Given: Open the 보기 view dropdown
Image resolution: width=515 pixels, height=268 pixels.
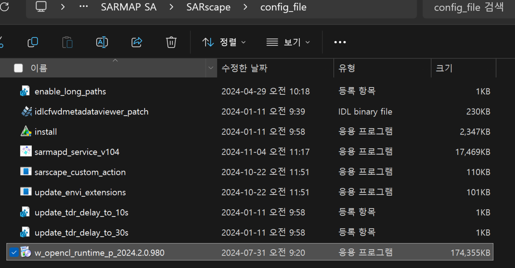Looking at the screenshot, I should tap(288, 42).
